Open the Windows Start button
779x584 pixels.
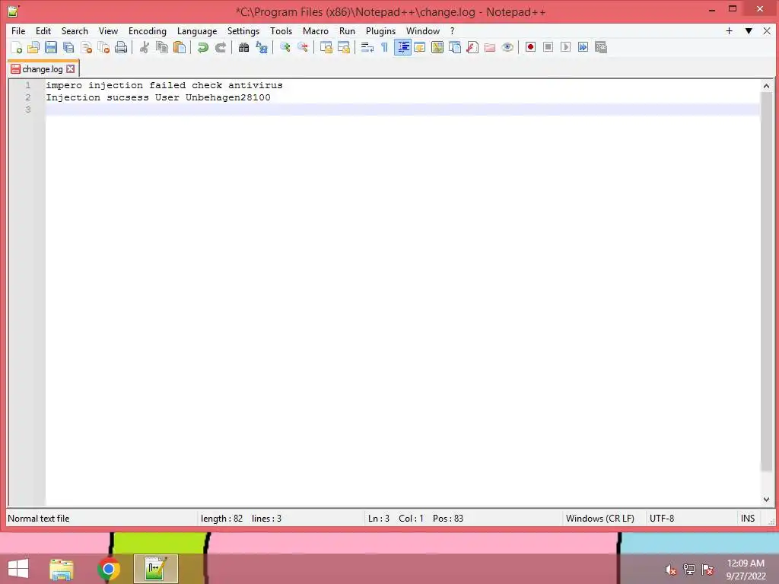click(x=18, y=569)
